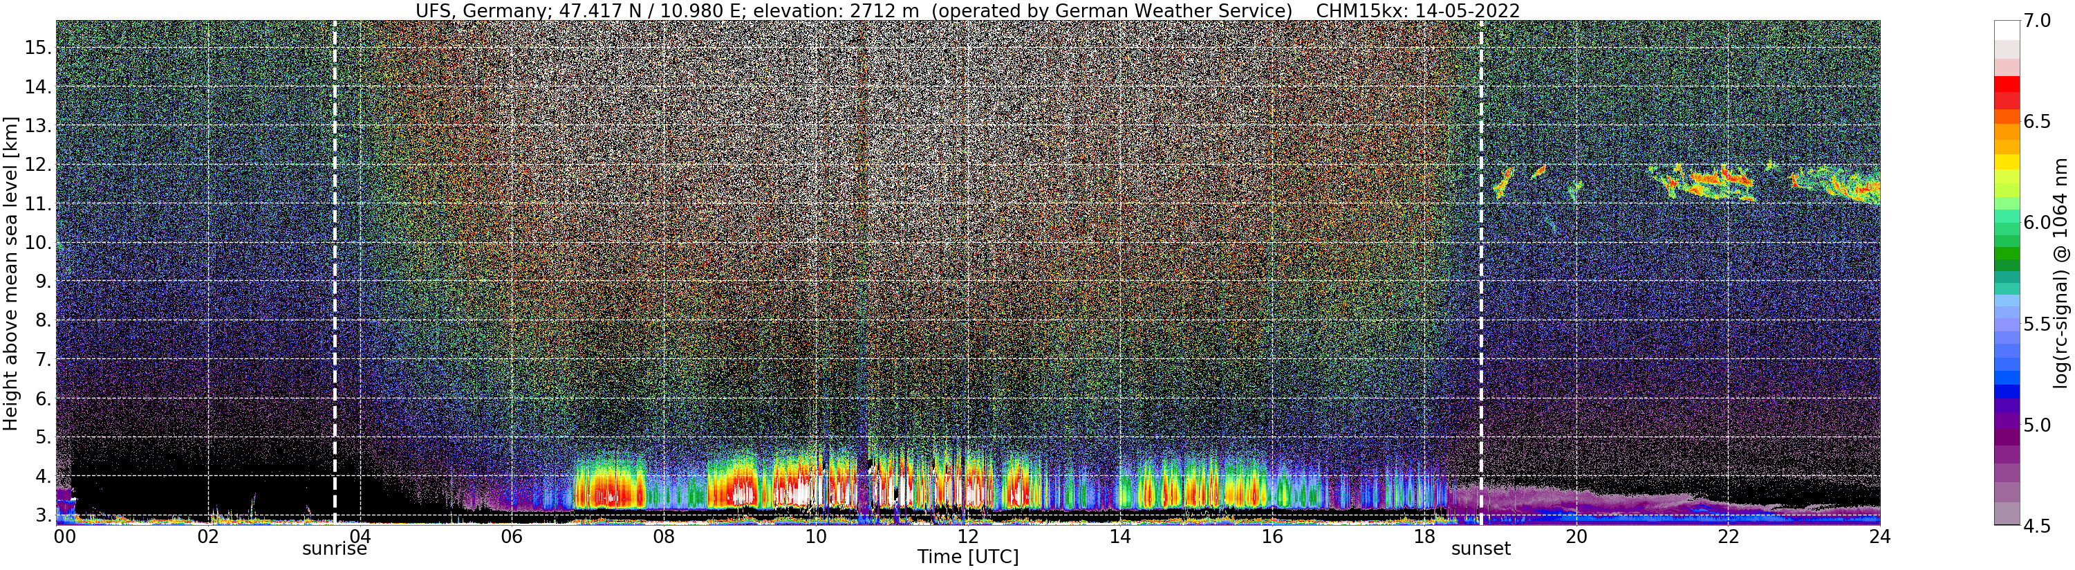Click the height axis tick "9."
Screen dimensions: 2075x570
click(x=44, y=282)
